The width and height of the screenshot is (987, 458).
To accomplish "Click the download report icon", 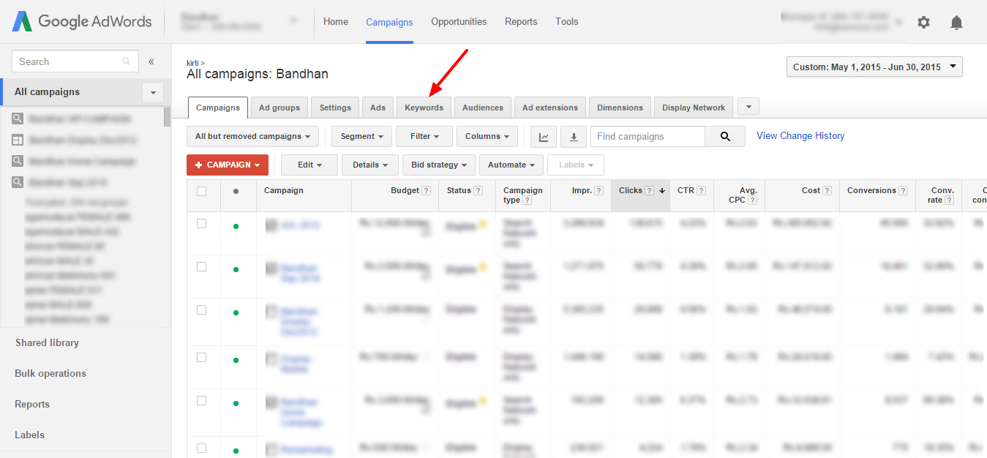I will [574, 136].
